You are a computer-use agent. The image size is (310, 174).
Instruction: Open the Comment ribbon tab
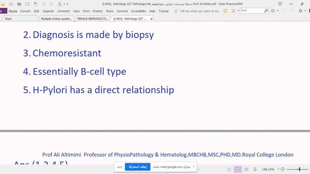(63, 11)
